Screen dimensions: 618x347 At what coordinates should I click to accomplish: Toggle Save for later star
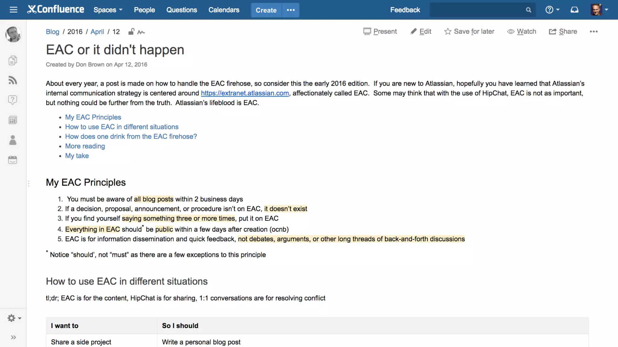point(469,31)
